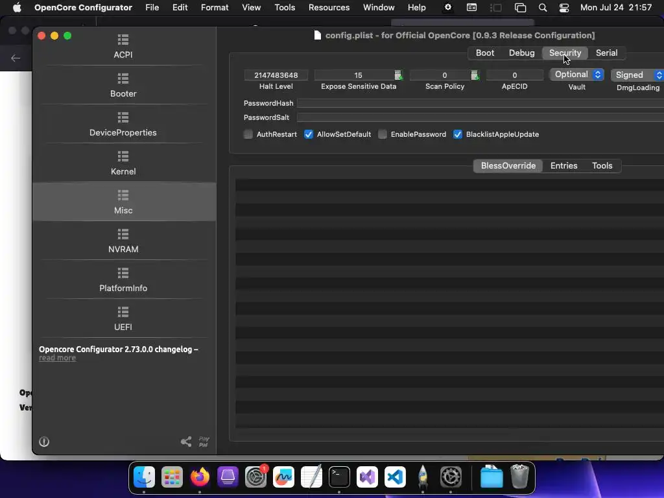This screenshot has height=498, width=664.
Task: Open Freeform from the Dock
Action: [283, 477]
